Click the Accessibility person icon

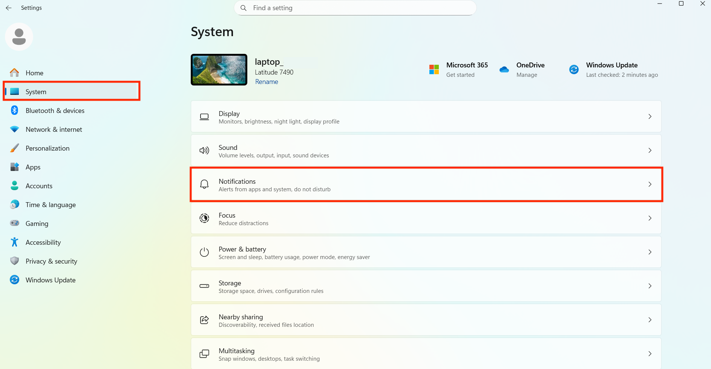[14, 242]
